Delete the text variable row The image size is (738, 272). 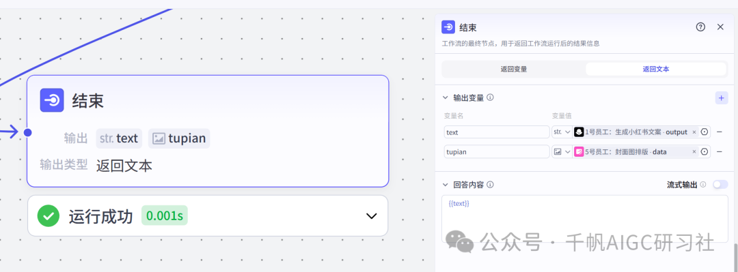pyautogui.click(x=719, y=132)
